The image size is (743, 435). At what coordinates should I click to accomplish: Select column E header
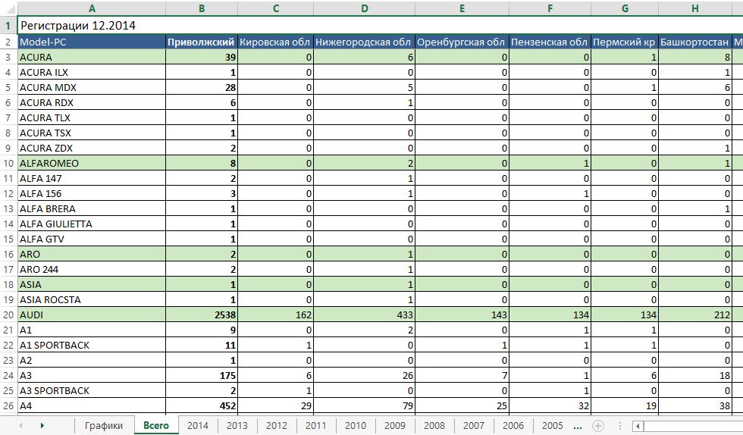(x=462, y=8)
